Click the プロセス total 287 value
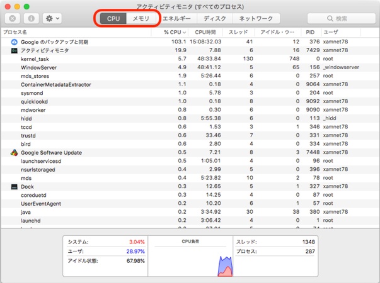 pos(310,252)
